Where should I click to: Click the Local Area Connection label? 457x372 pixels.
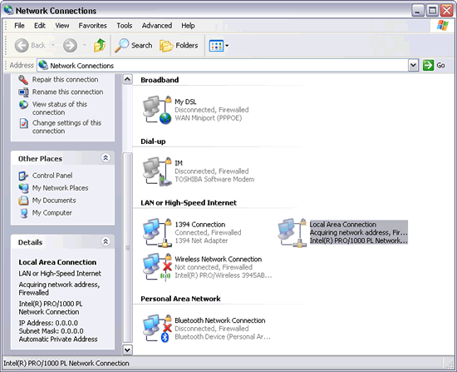pos(342,224)
